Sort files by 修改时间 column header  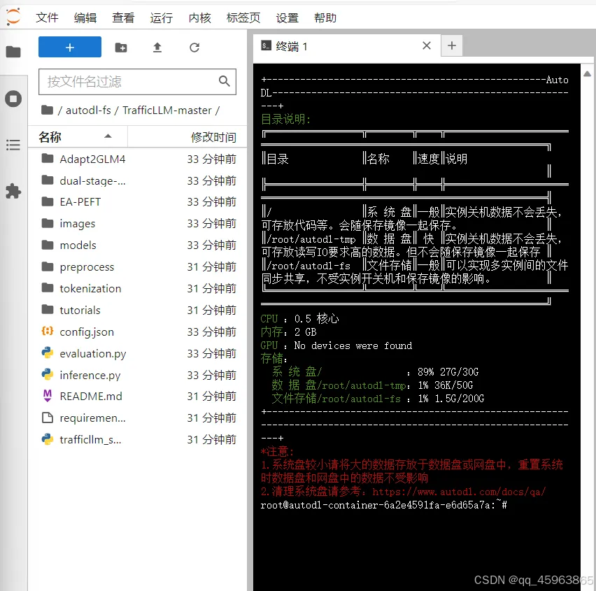pyautogui.click(x=187, y=137)
